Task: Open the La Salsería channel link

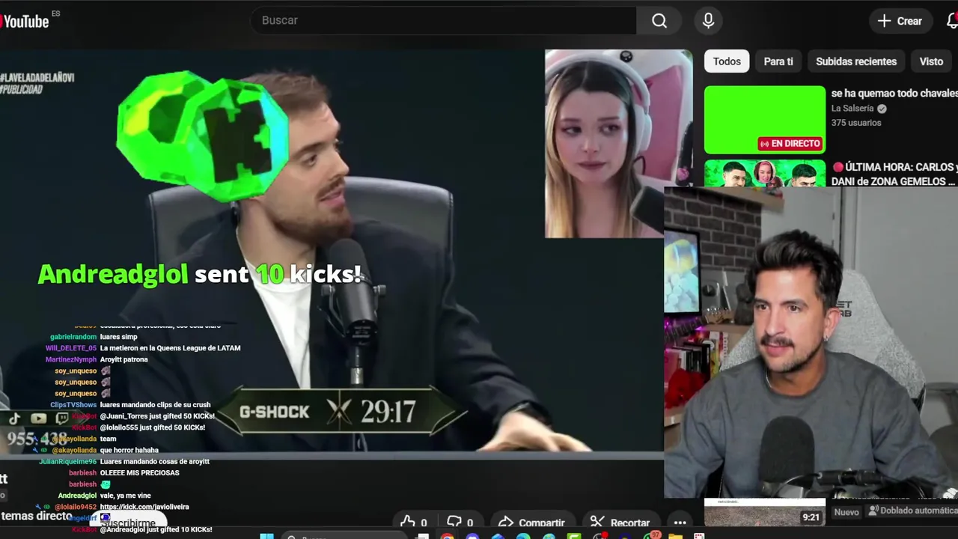Action: [x=852, y=109]
